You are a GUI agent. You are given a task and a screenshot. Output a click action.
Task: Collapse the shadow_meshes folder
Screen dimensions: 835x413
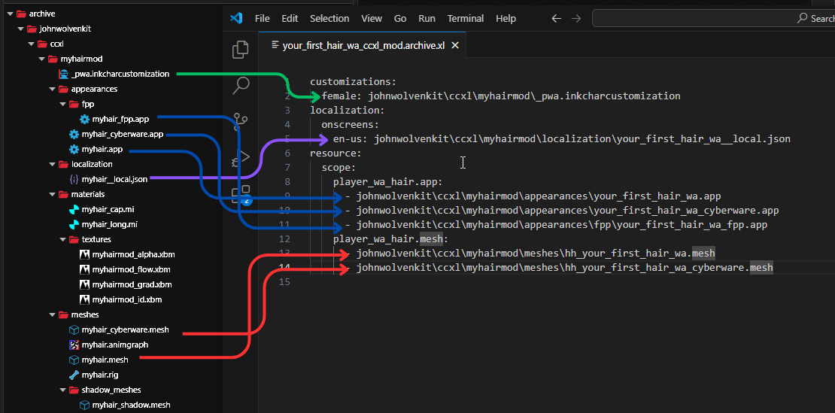point(62,390)
